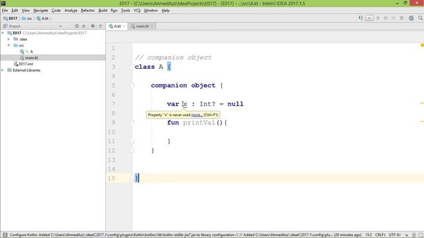Click src breadcrumb in navigation bar

click(26, 19)
